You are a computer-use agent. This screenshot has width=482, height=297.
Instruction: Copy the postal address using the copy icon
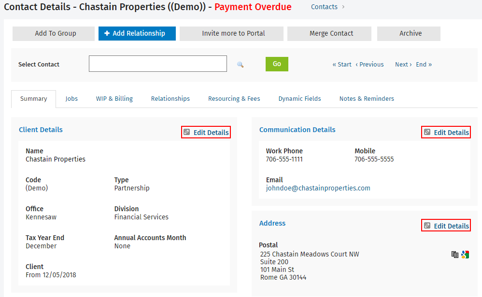(x=454, y=255)
